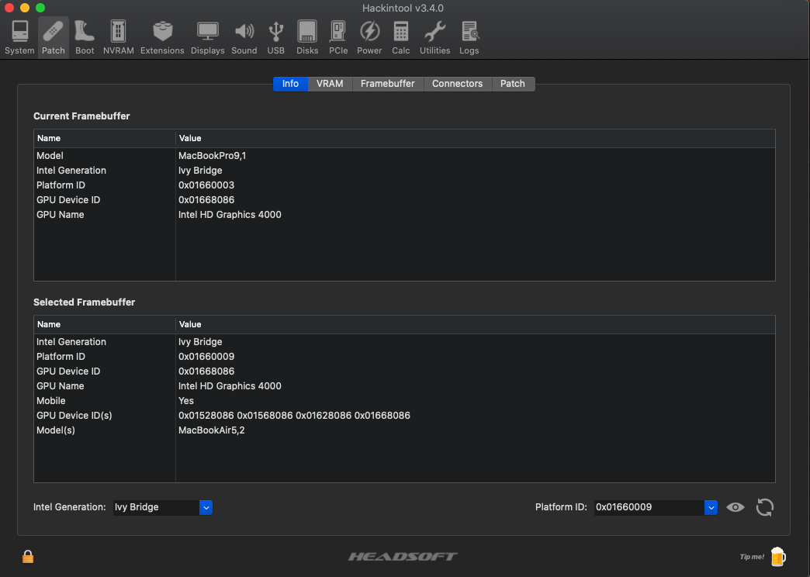Click the Tip me beer button
Image resolution: width=810 pixels, height=577 pixels.
(x=777, y=556)
